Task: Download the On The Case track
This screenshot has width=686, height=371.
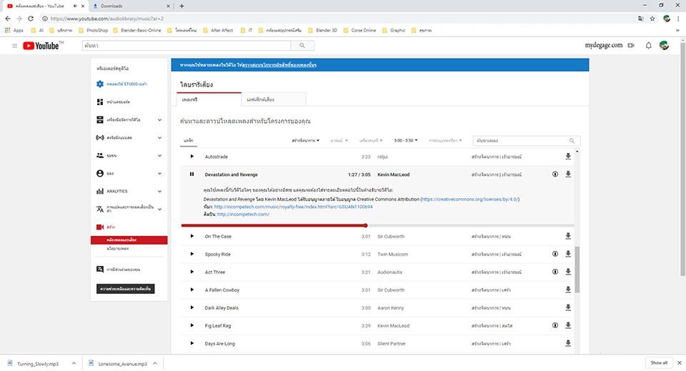Action: point(568,236)
